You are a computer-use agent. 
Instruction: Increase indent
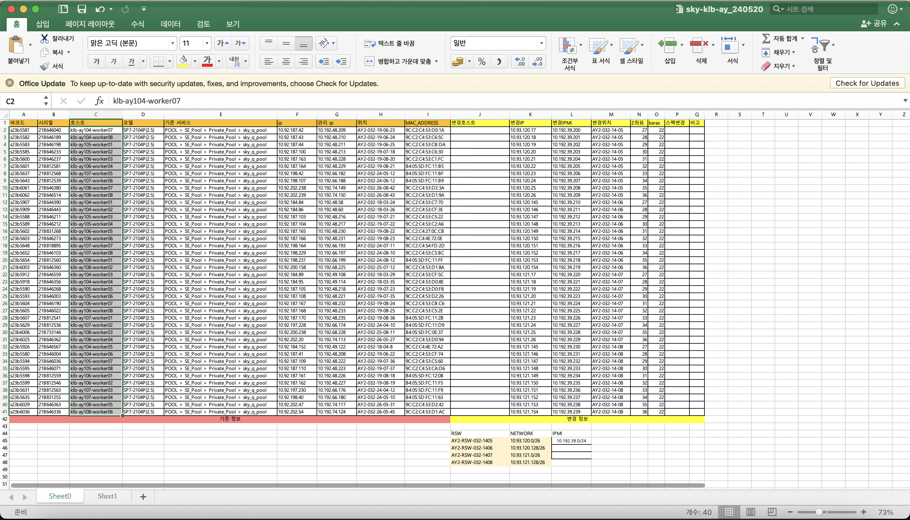pyautogui.click(x=342, y=61)
